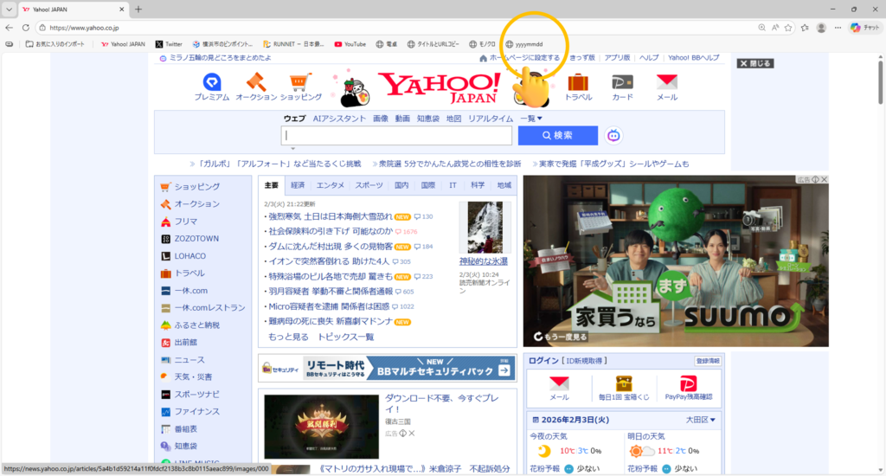Viewport: 886px width, 476px height.
Task: Open the プレミアム icon in the header
Action: point(210,83)
